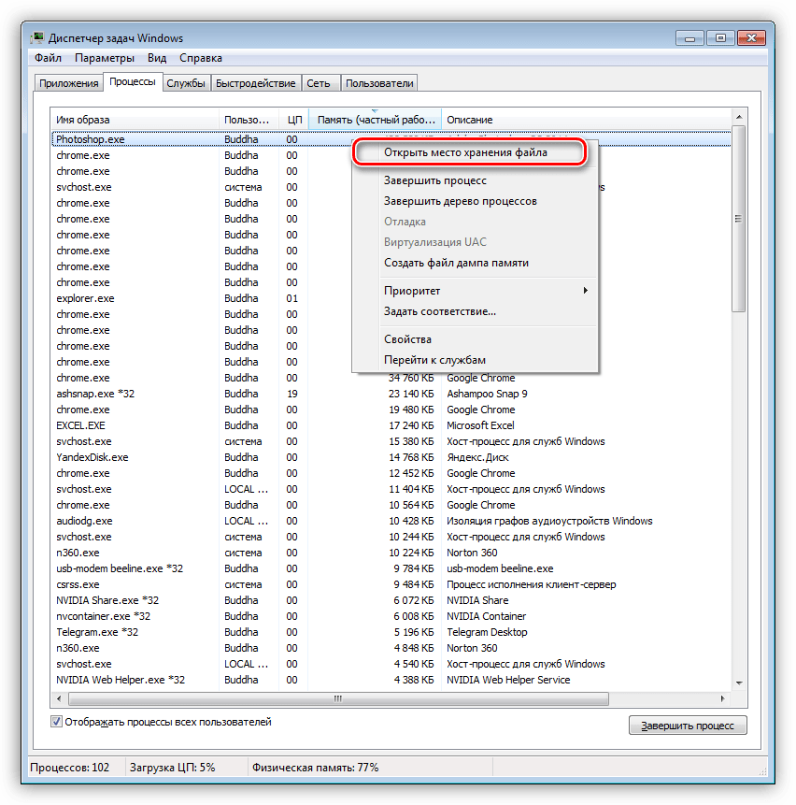Select the explorer.exe process row

(391, 298)
